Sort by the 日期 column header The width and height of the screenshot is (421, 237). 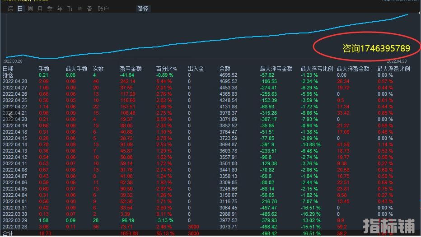click(x=8, y=69)
